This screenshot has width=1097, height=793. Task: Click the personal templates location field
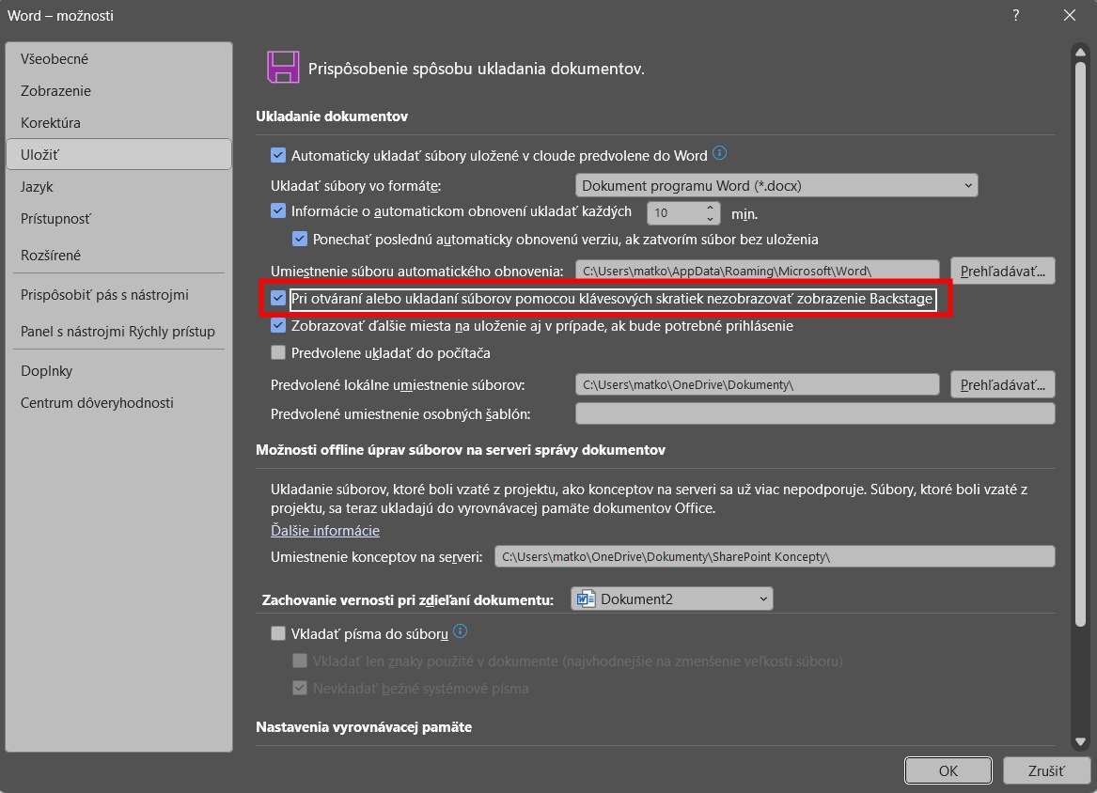click(815, 414)
